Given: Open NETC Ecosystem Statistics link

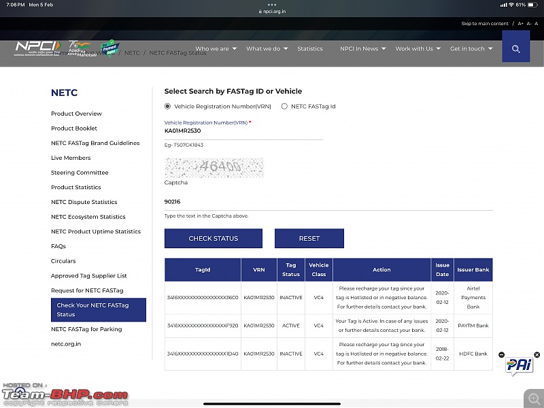Looking at the screenshot, I should pyautogui.click(x=88, y=217).
